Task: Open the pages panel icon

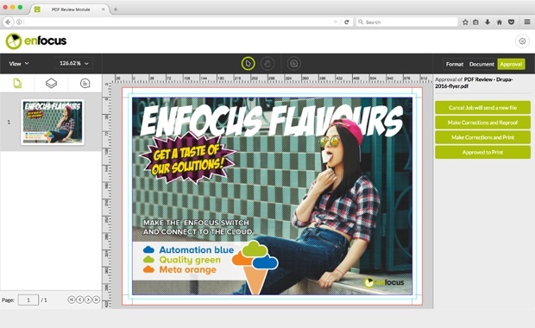Action: click(17, 83)
